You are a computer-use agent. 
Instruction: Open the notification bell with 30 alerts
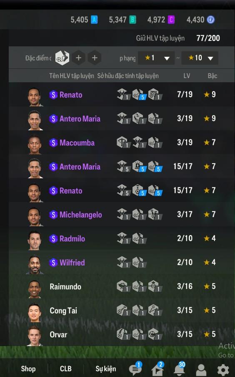point(179,369)
